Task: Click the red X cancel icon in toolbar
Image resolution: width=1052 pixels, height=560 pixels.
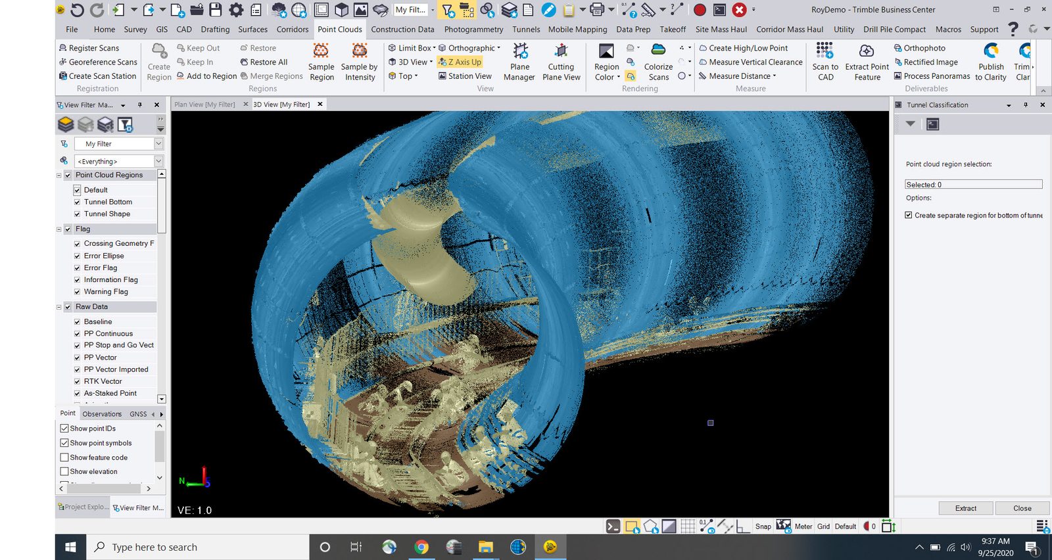Action: click(740, 10)
